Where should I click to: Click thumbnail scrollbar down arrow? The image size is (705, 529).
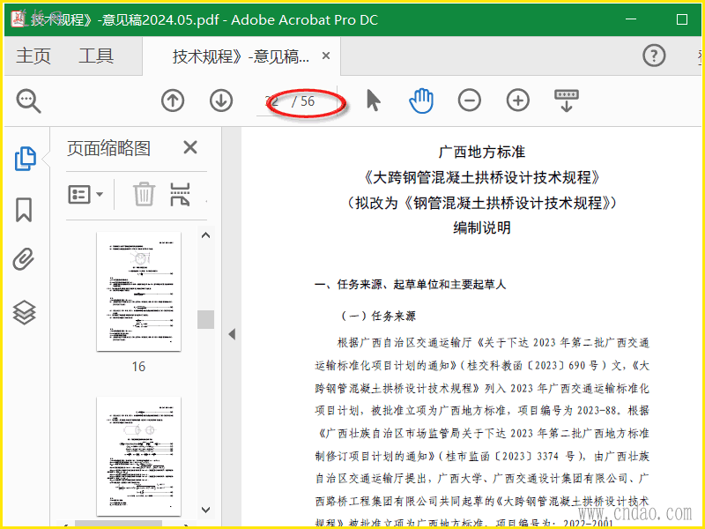point(206,510)
